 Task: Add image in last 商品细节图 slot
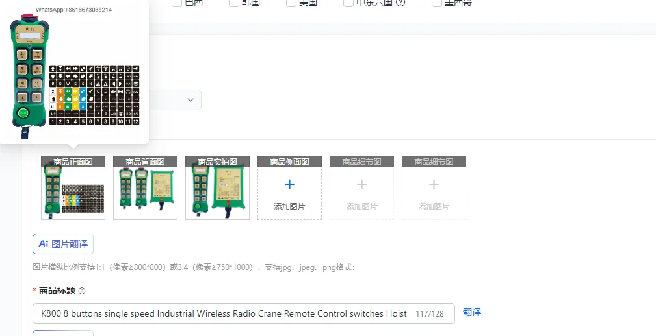point(434,187)
